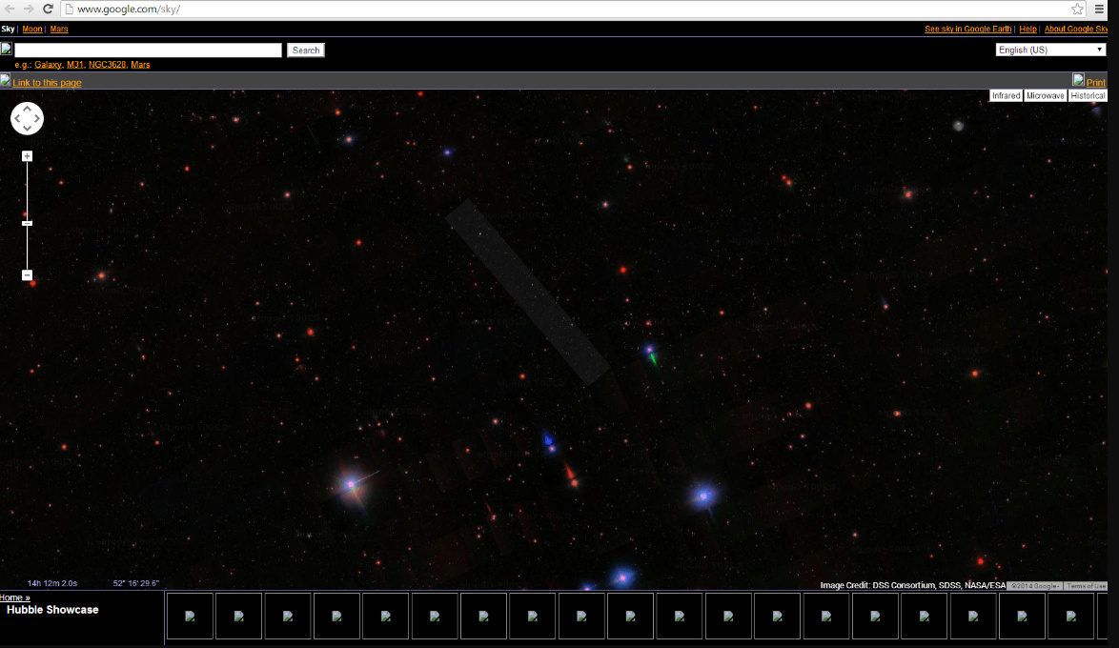
Task: Toggle the Historical sky overlay
Action: point(1088,96)
